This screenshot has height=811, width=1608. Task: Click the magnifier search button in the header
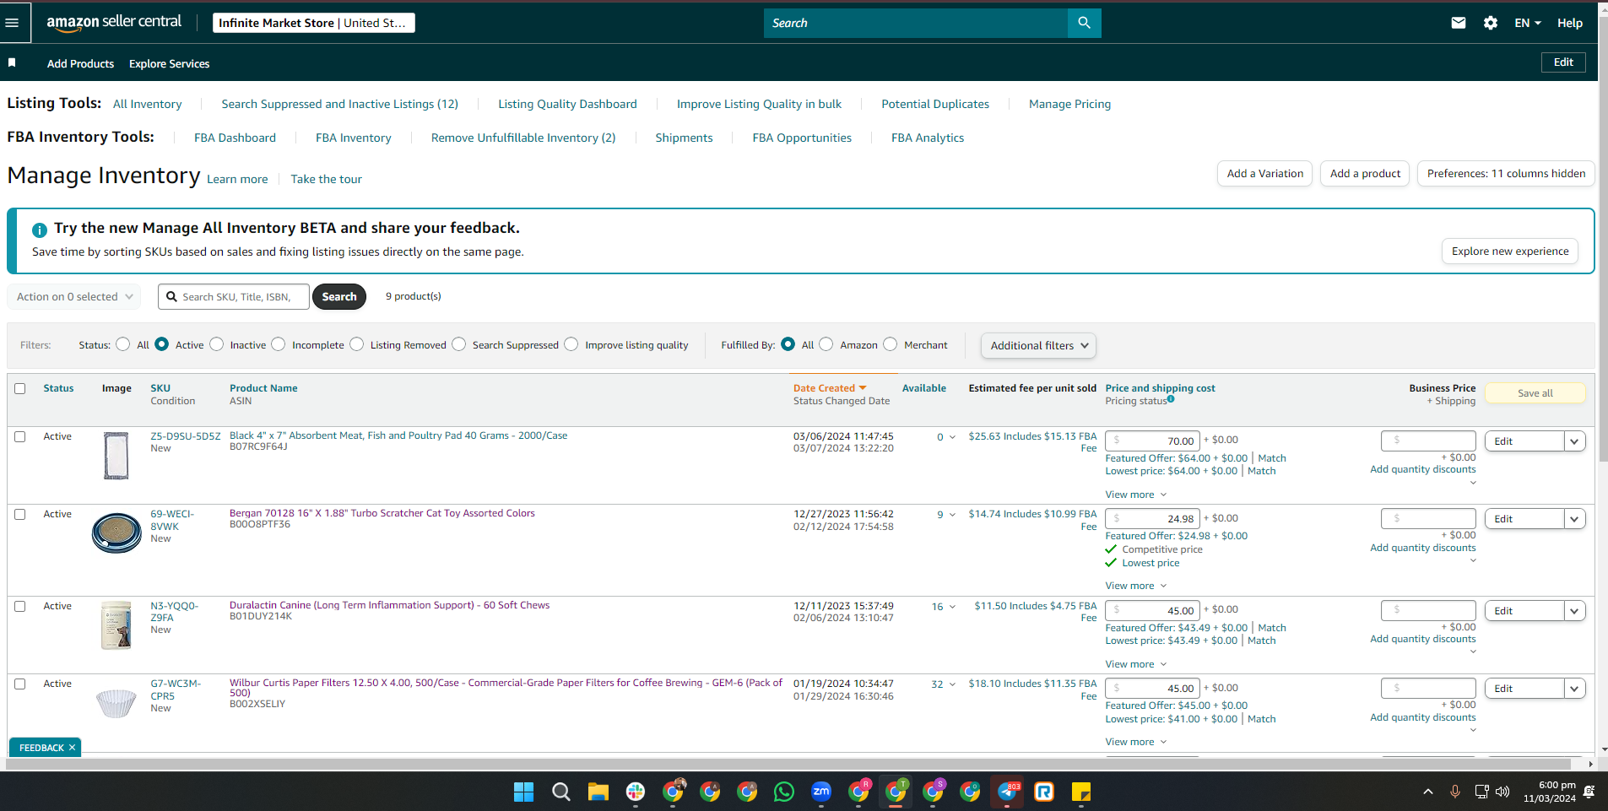1084,23
